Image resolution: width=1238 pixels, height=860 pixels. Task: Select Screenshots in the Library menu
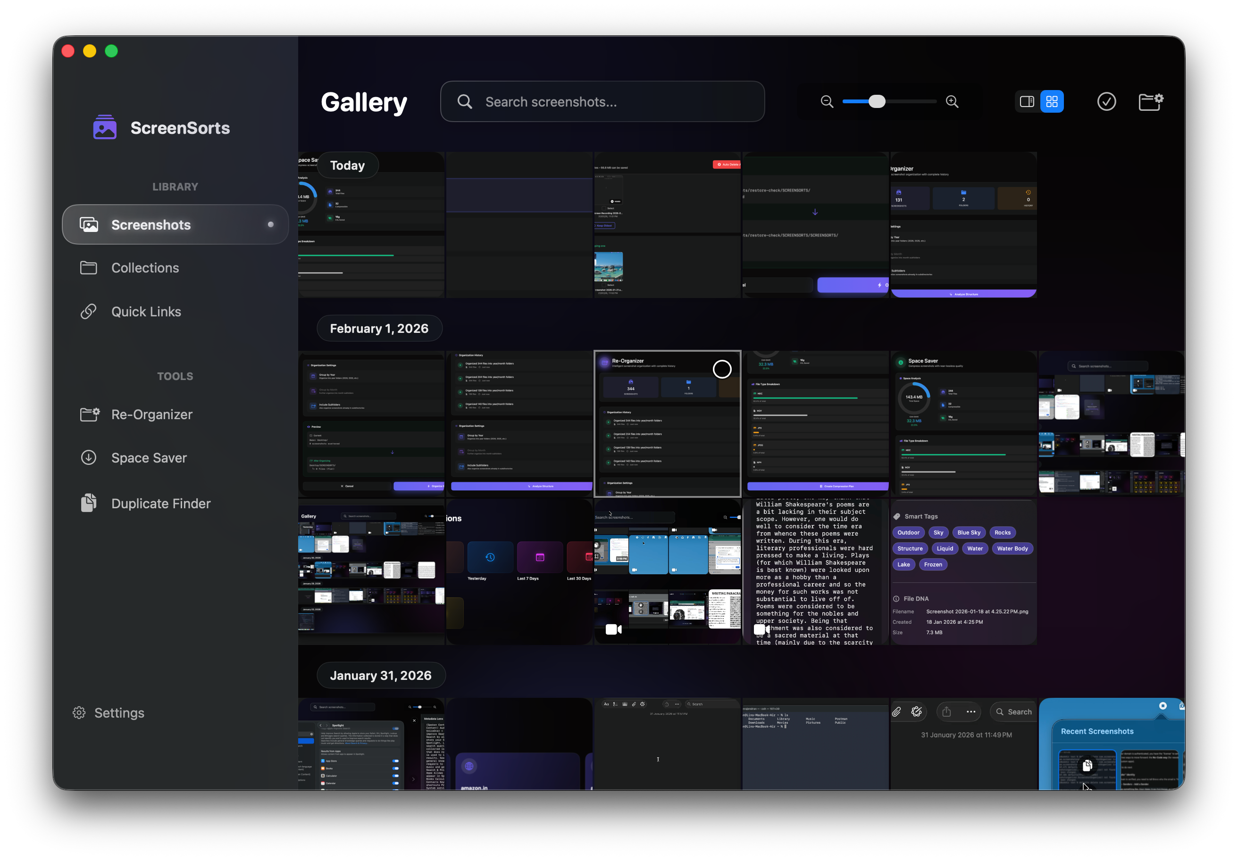[x=151, y=225]
